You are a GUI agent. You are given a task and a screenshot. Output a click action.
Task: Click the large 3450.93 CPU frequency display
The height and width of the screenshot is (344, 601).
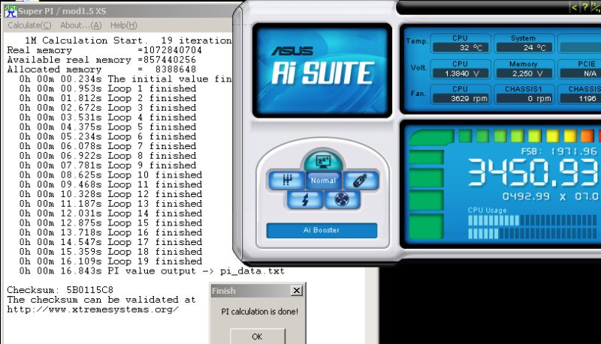(533, 172)
